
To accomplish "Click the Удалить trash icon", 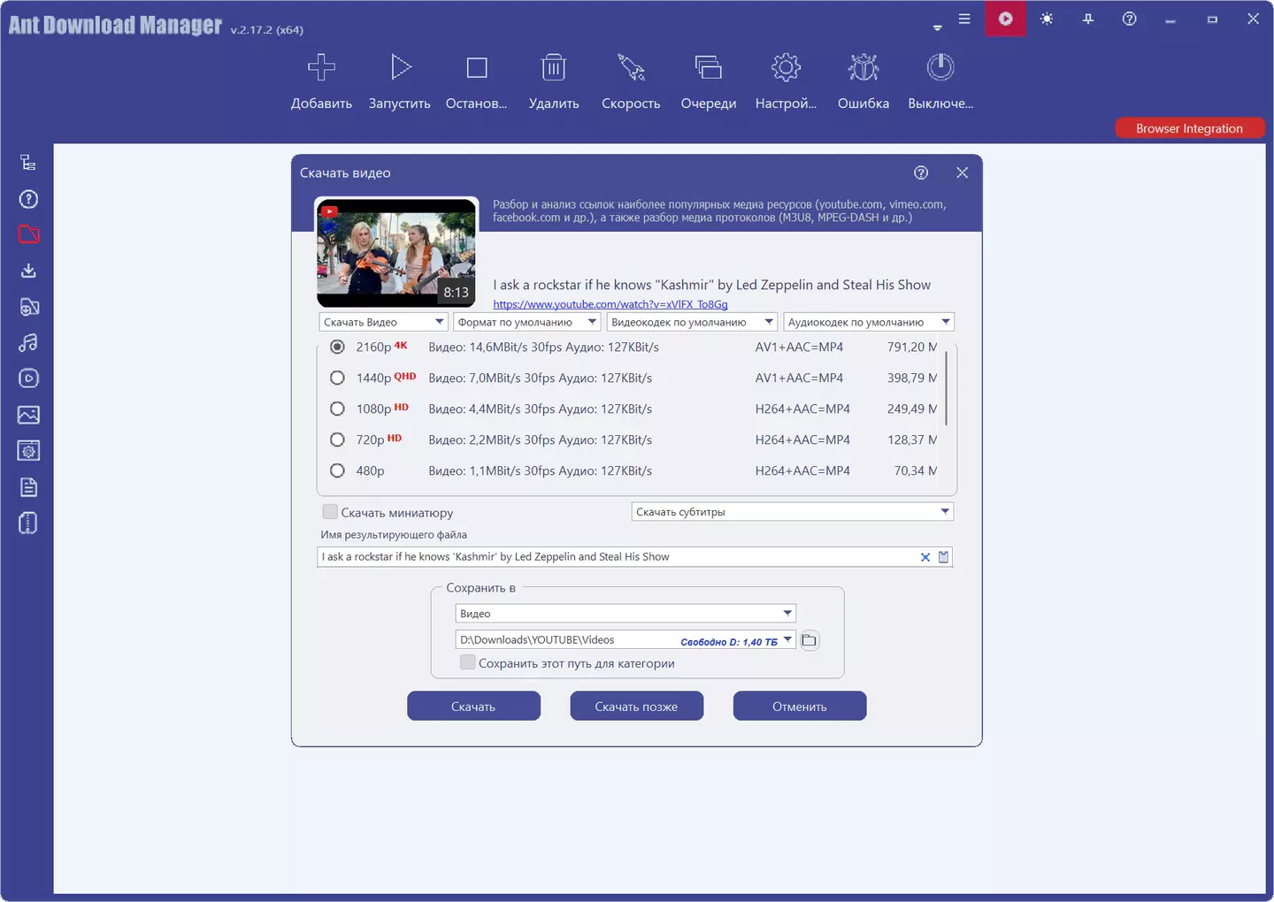I will (x=554, y=67).
